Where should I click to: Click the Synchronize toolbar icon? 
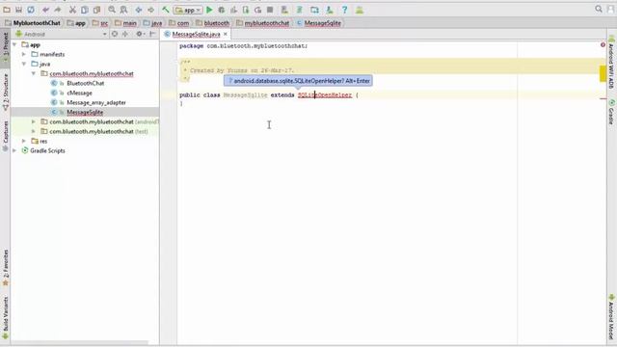click(x=31, y=10)
